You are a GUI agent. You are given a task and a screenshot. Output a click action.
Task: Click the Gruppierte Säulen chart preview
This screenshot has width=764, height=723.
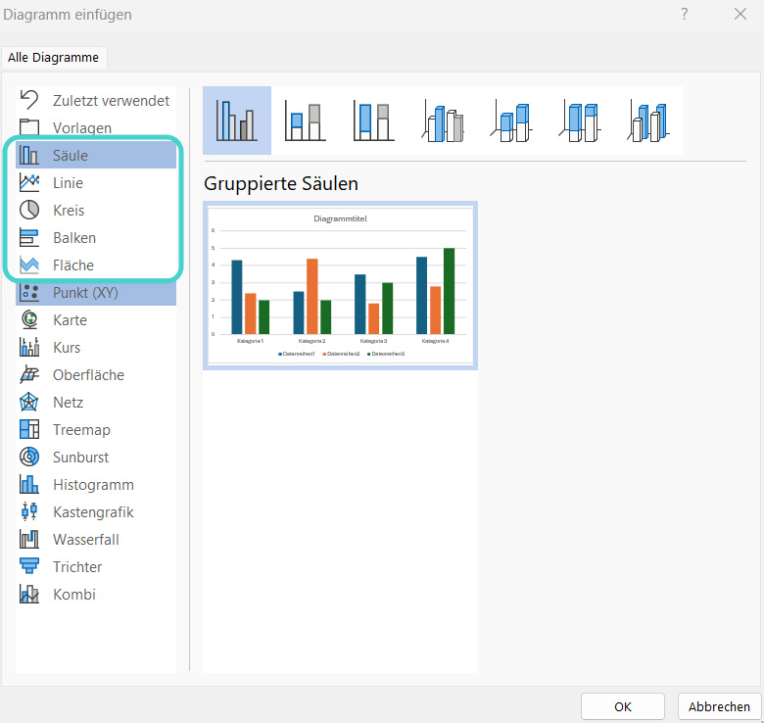point(340,285)
